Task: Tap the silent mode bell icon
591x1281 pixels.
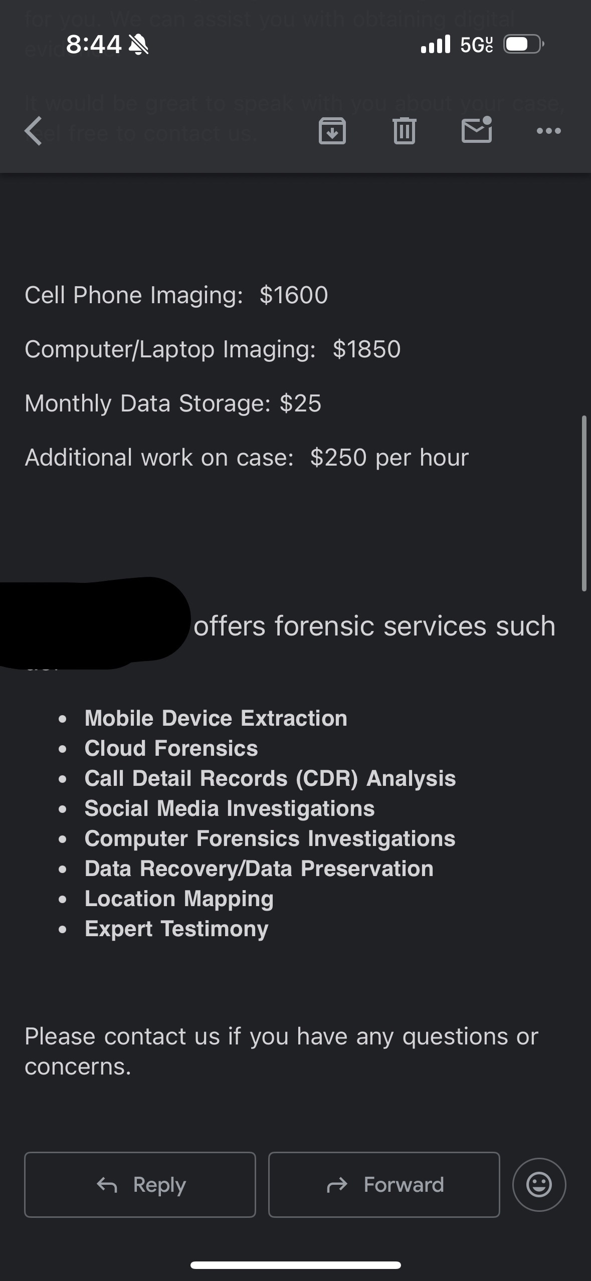Action: click(x=139, y=45)
